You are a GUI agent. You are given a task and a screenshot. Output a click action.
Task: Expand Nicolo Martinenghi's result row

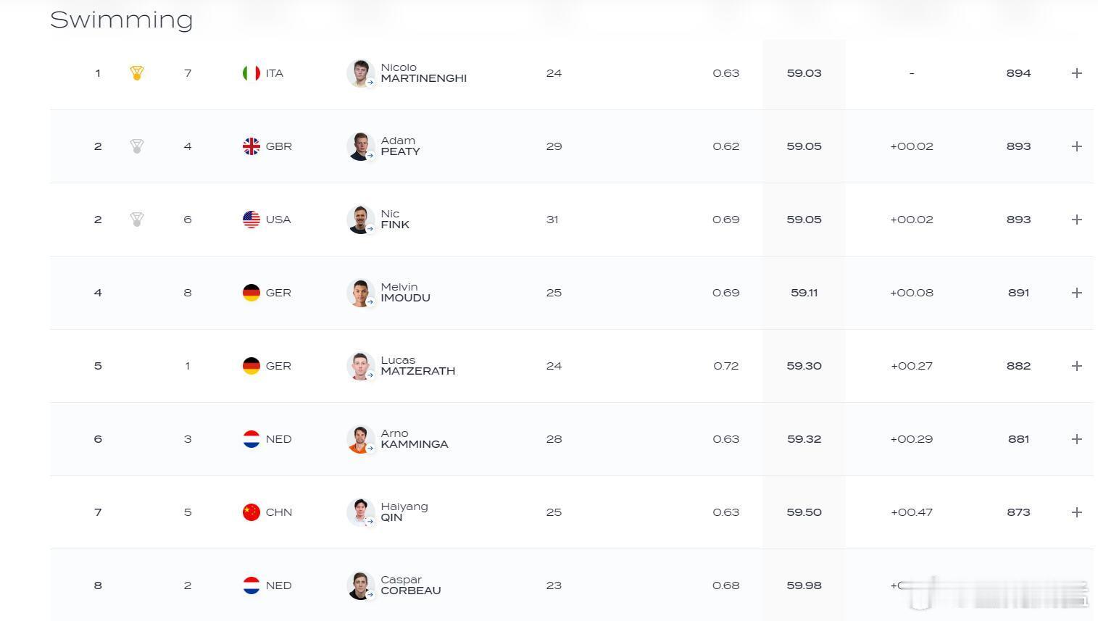tap(1077, 73)
